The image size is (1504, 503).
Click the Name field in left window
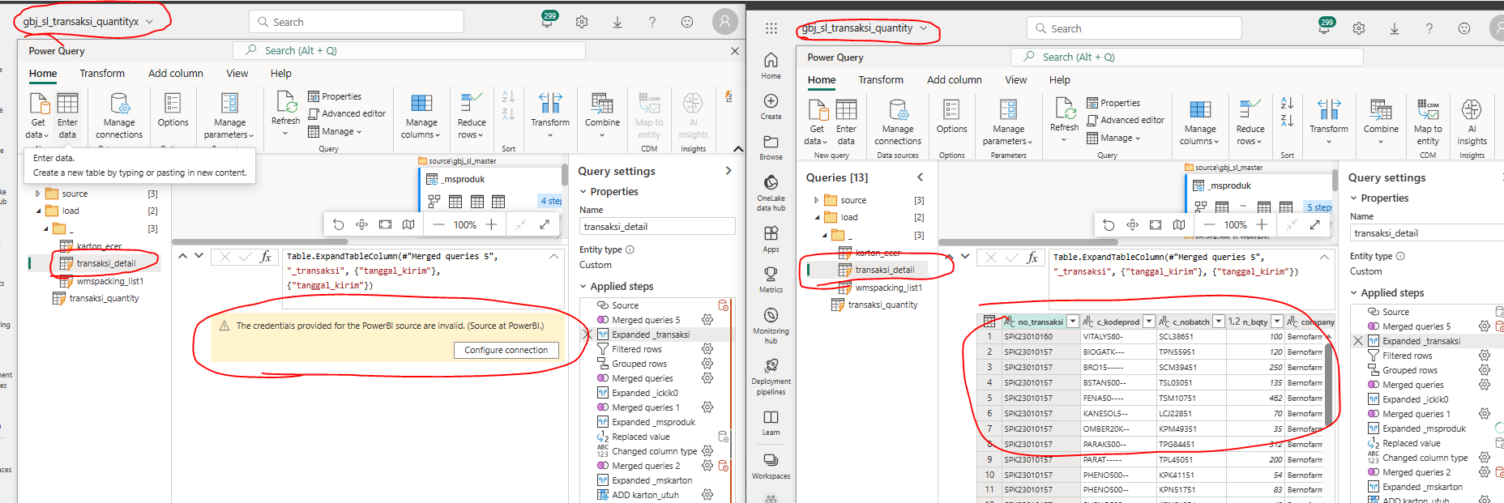[657, 227]
